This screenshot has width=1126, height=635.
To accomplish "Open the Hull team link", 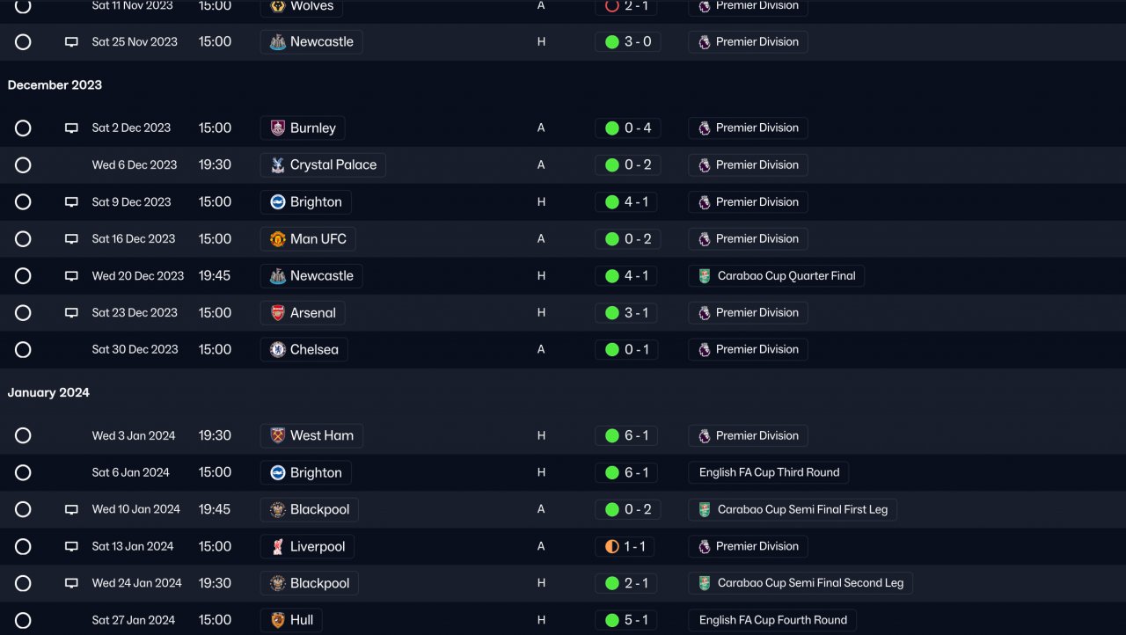I will point(301,620).
